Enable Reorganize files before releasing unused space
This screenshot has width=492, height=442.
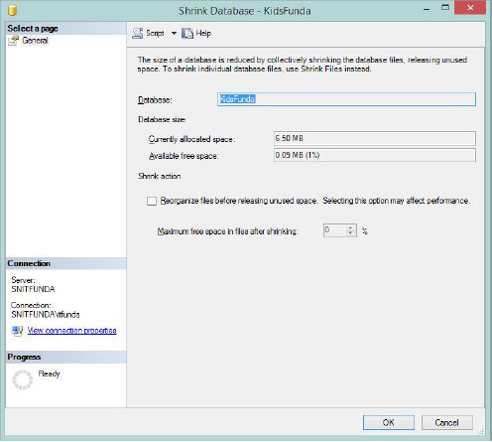click(x=152, y=201)
